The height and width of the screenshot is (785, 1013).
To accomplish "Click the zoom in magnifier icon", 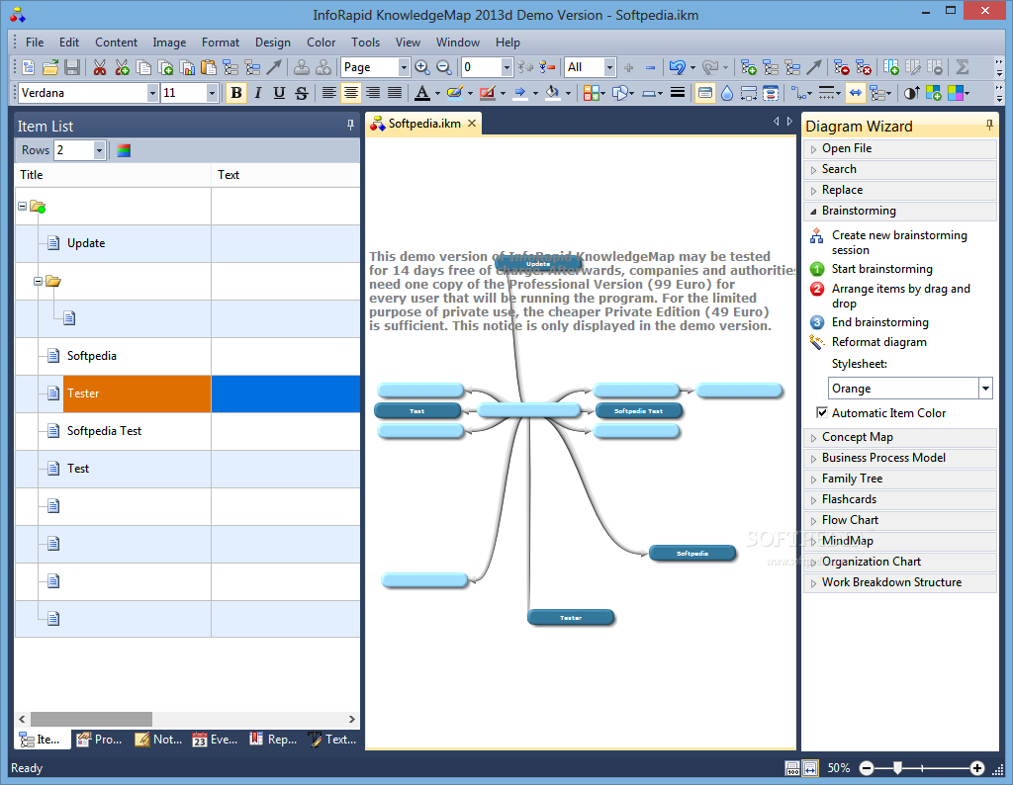I will coord(421,67).
